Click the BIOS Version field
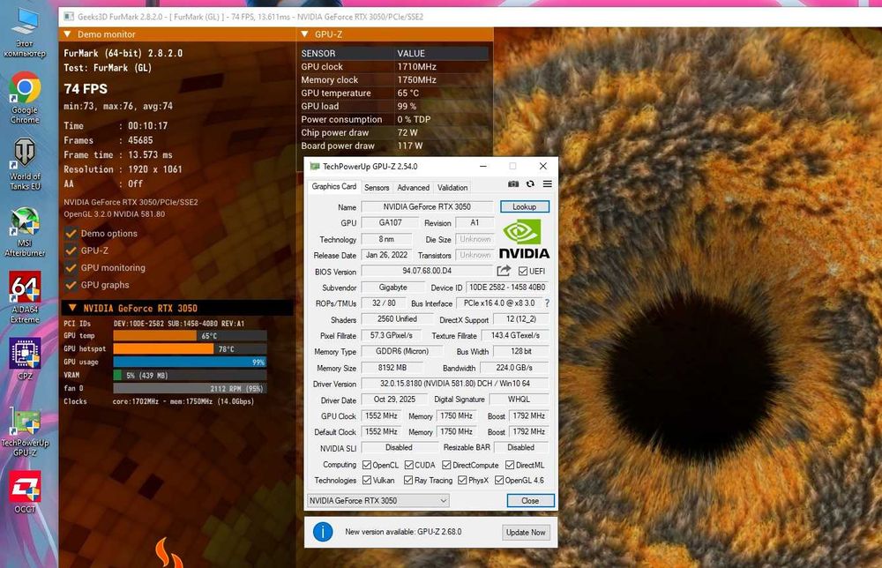 coord(427,271)
